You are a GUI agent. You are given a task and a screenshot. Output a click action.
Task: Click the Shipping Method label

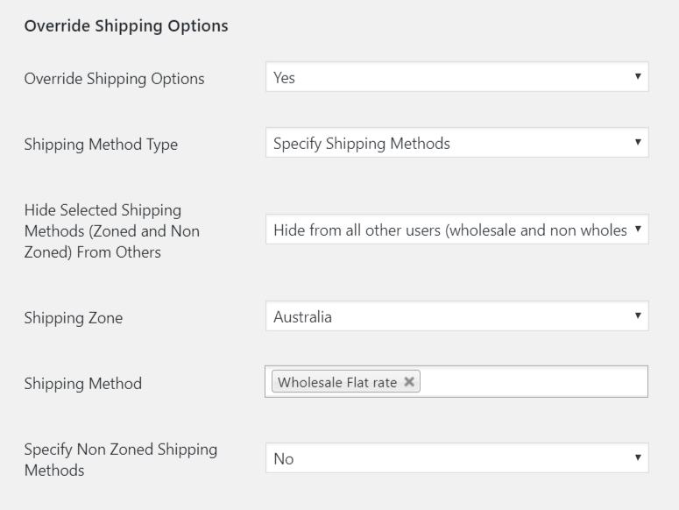[82, 383]
